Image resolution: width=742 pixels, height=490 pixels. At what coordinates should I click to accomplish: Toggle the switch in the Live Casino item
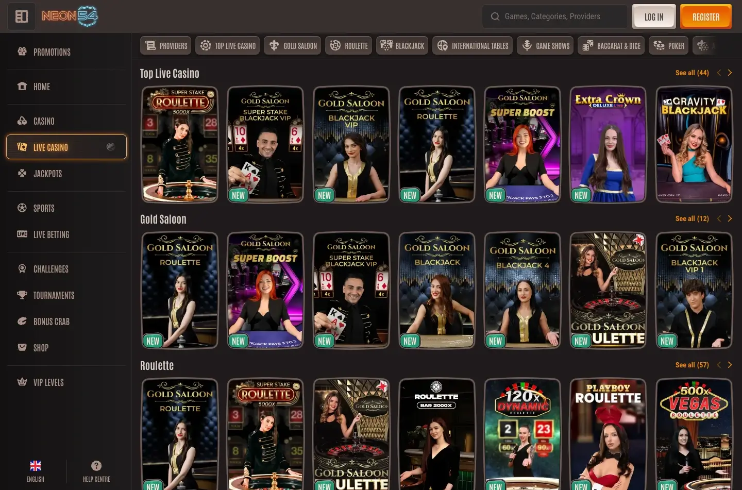tap(110, 147)
